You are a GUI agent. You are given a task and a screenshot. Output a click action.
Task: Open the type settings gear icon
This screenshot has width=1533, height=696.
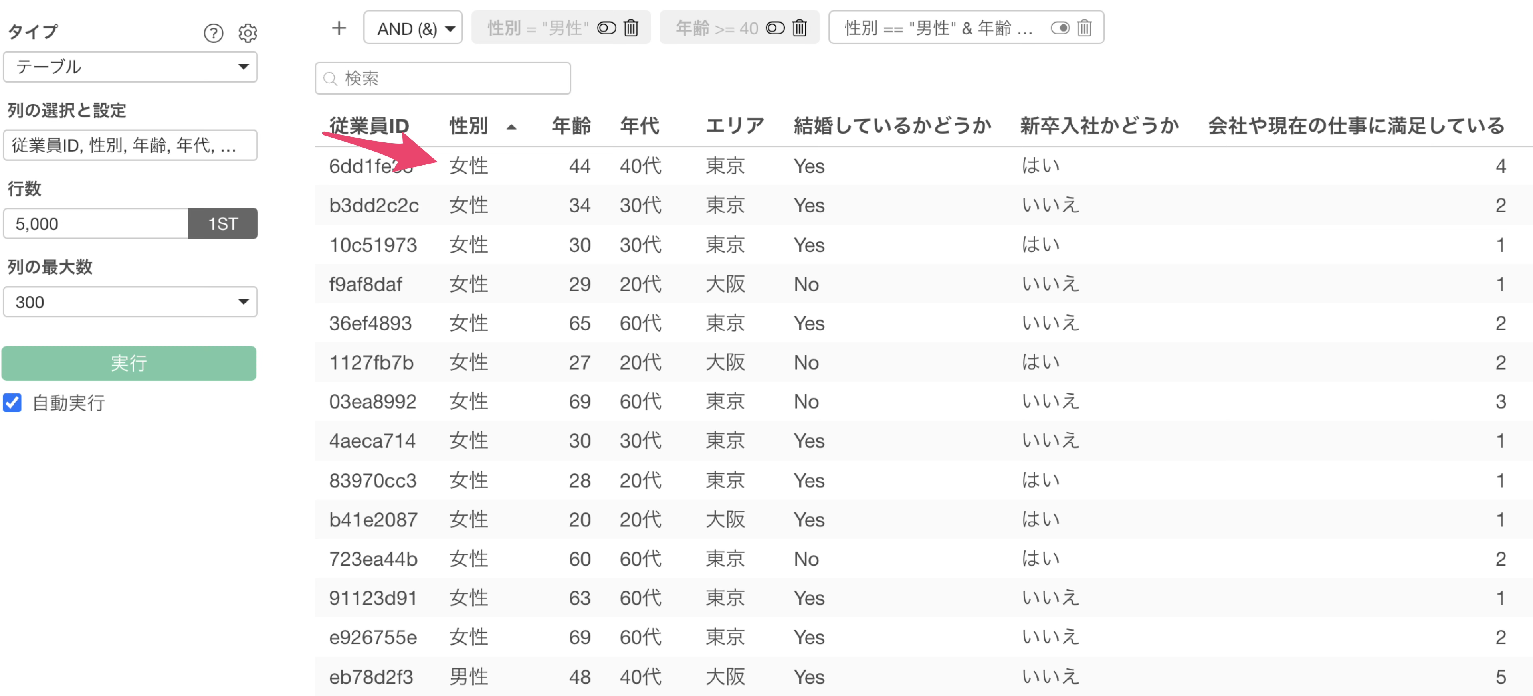click(248, 33)
